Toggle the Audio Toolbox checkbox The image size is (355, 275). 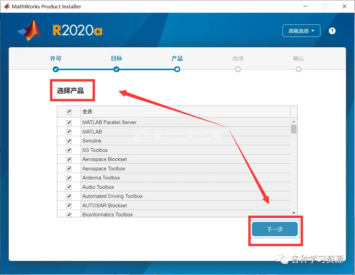[x=69, y=187]
